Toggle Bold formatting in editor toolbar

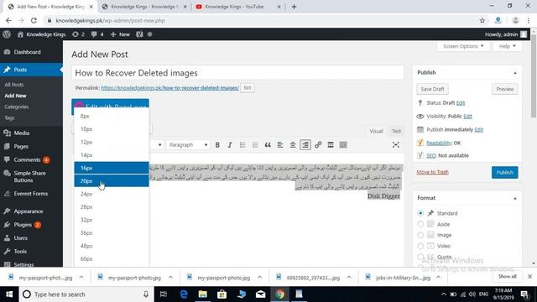[217, 145]
